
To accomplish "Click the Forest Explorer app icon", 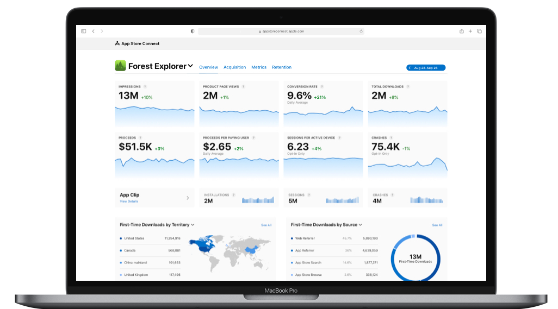I will point(120,66).
